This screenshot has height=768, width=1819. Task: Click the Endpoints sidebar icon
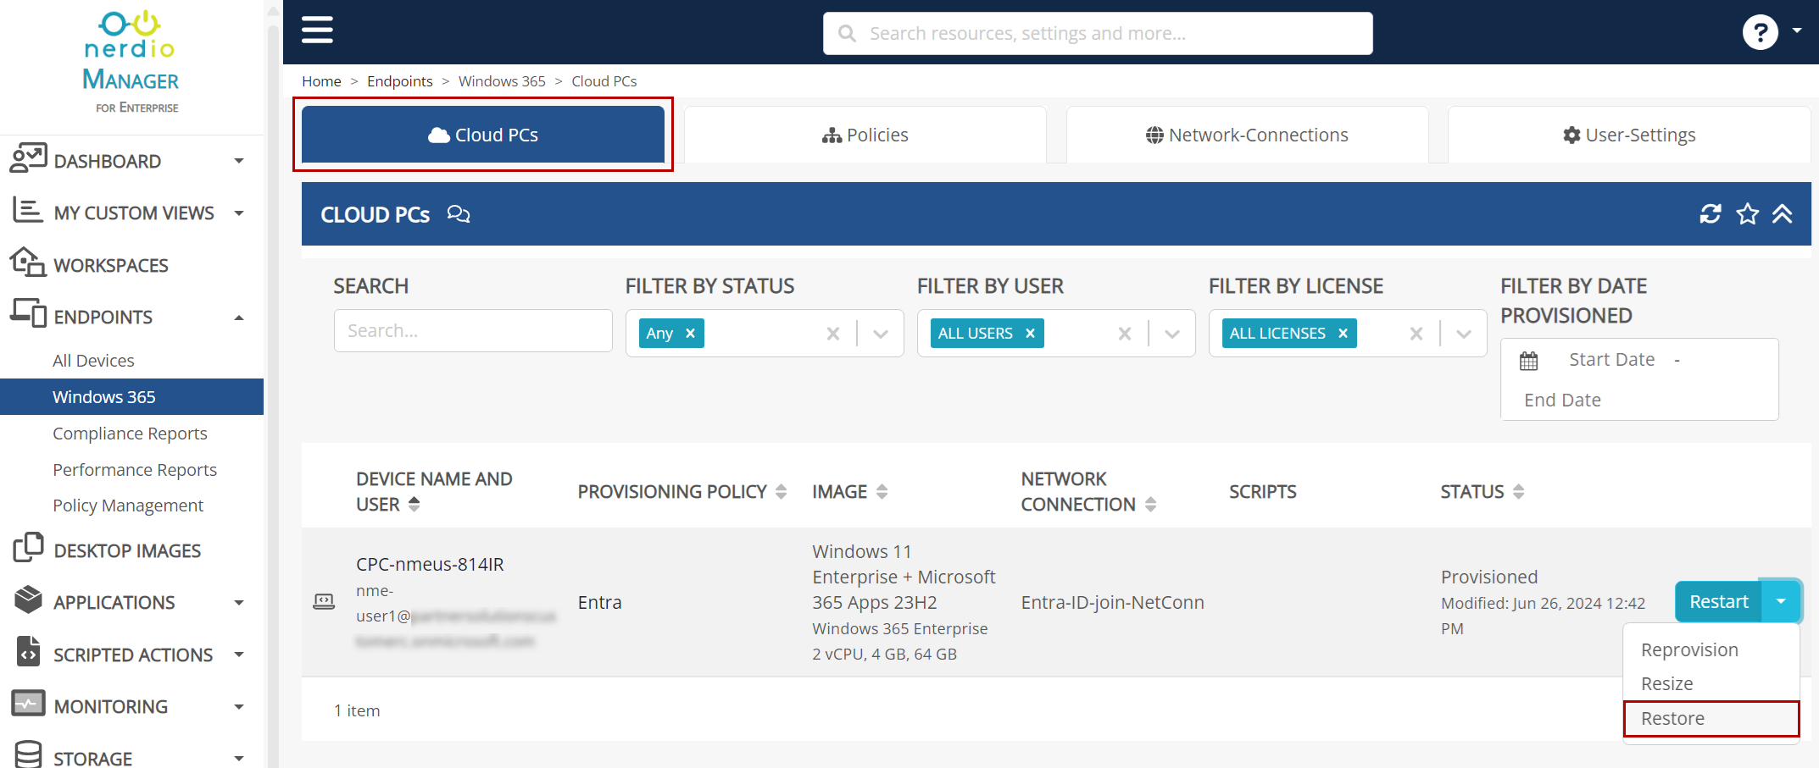tap(28, 315)
